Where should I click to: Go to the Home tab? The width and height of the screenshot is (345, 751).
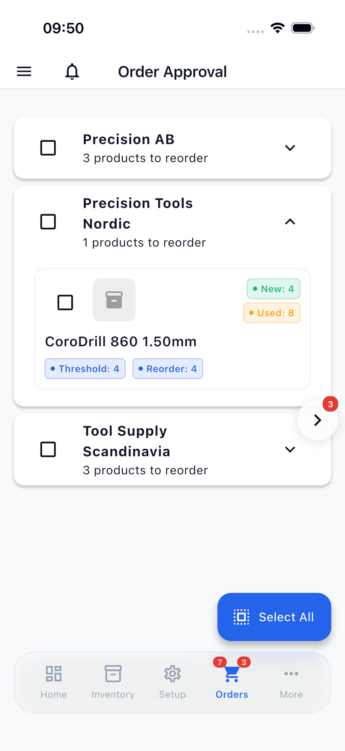point(53,682)
